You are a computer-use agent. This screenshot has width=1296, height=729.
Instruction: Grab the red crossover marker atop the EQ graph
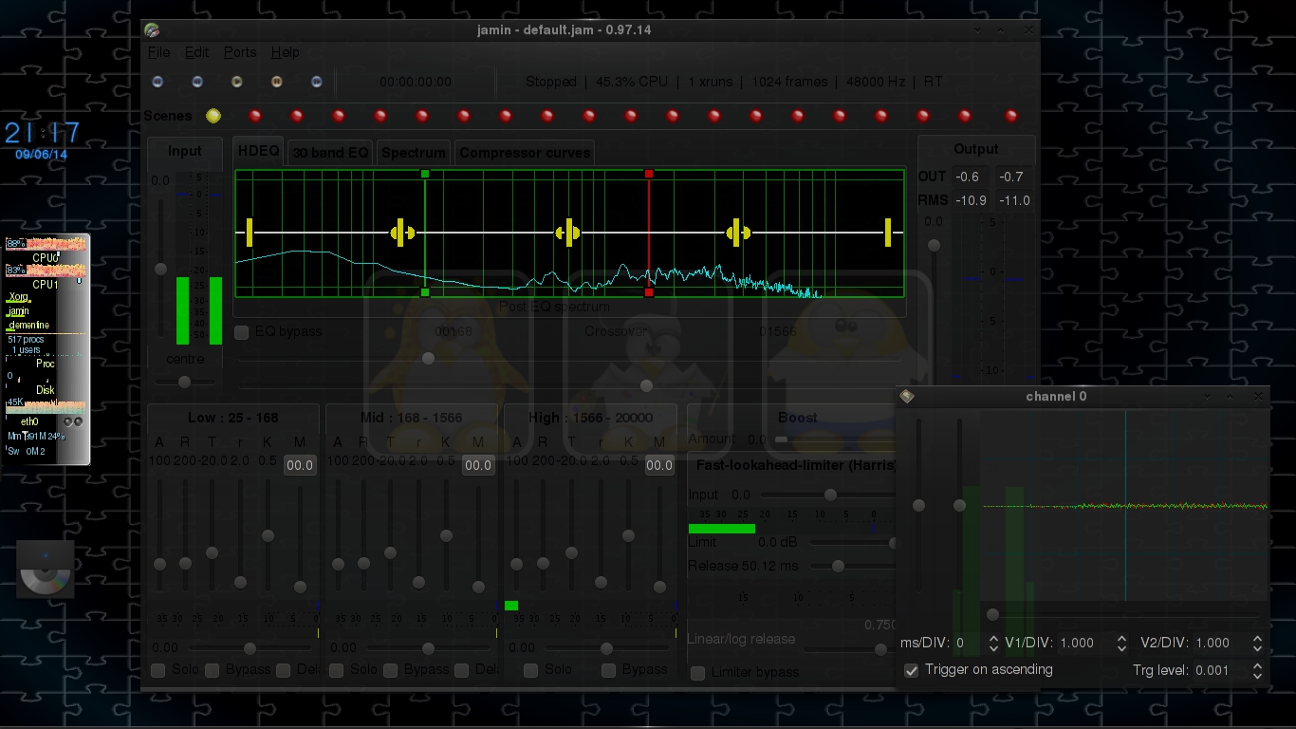[649, 174]
